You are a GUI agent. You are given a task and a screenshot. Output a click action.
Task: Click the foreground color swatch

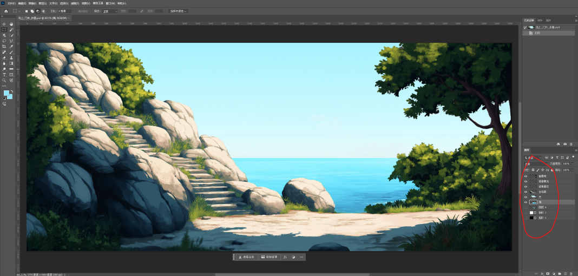point(6,93)
